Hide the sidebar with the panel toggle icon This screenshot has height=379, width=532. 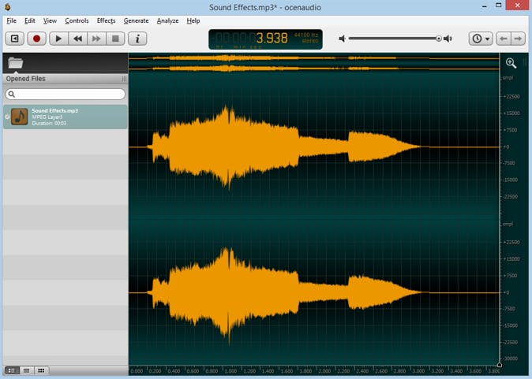tap(14, 39)
